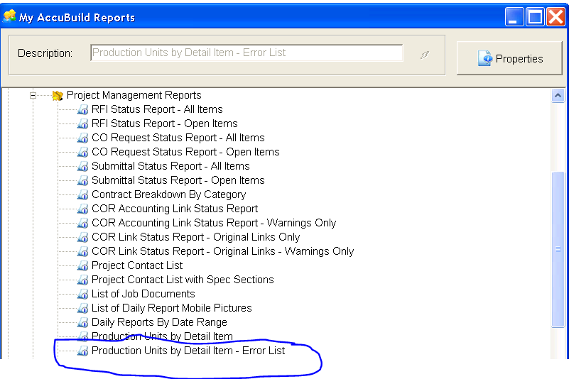
Task: Click the icon for CO Request Status Report - Open Items
Action: click(x=82, y=152)
